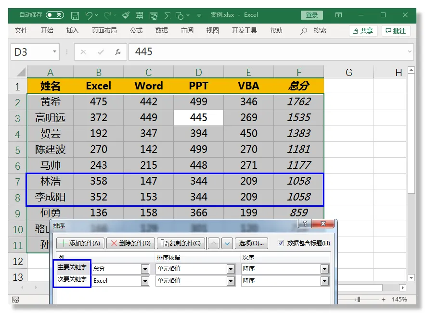Click the Redo arrow icon
The height and width of the screenshot is (313, 425).
tap(107, 15)
